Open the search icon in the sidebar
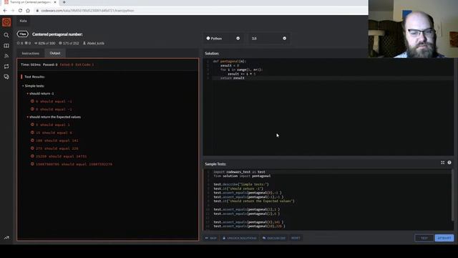 click(6, 35)
